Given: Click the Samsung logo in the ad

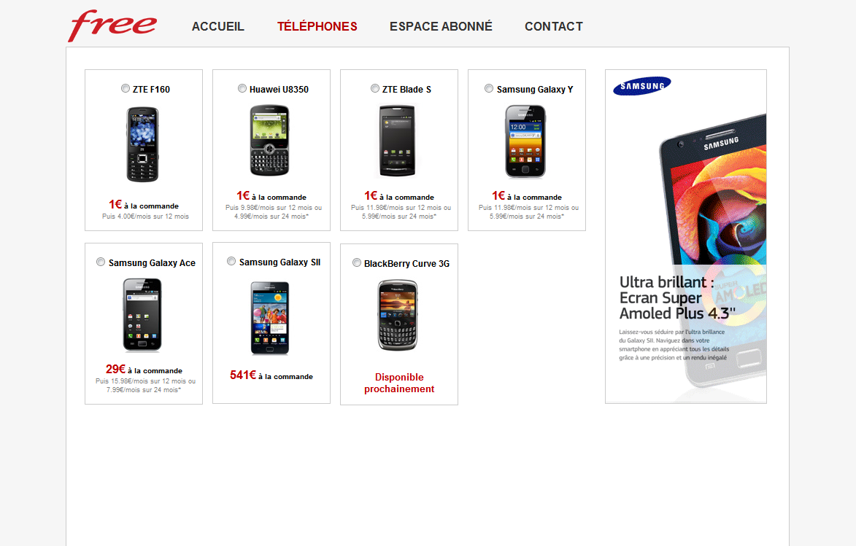Looking at the screenshot, I should pyautogui.click(x=642, y=85).
